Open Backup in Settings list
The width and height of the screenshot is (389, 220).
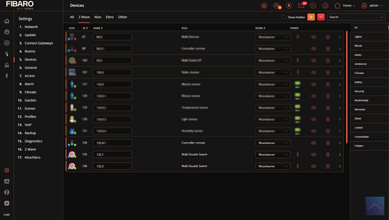[x=30, y=133]
